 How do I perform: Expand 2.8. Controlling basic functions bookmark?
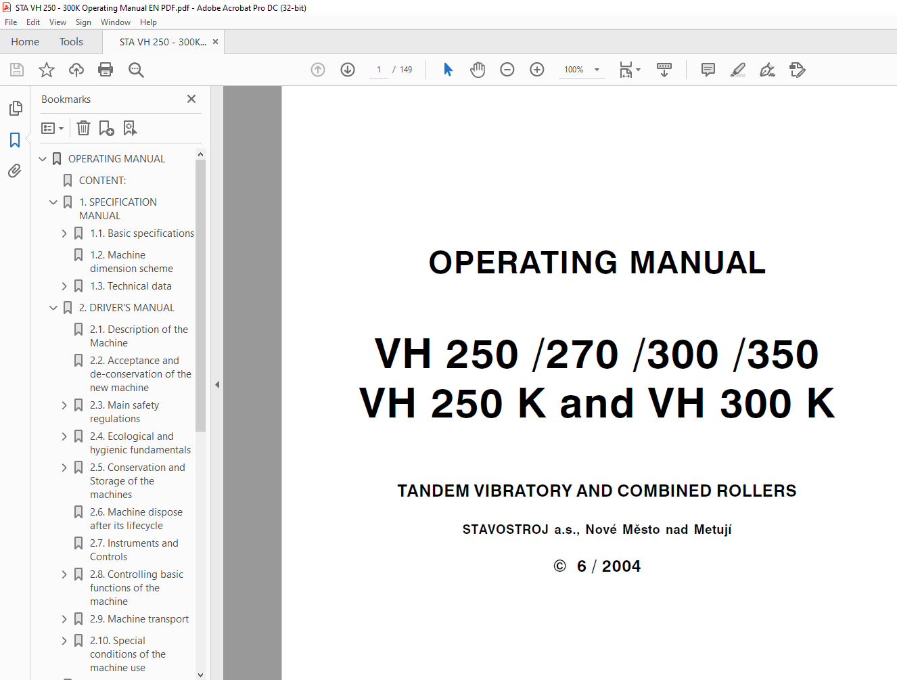pyautogui.click(x=64, y=574)
